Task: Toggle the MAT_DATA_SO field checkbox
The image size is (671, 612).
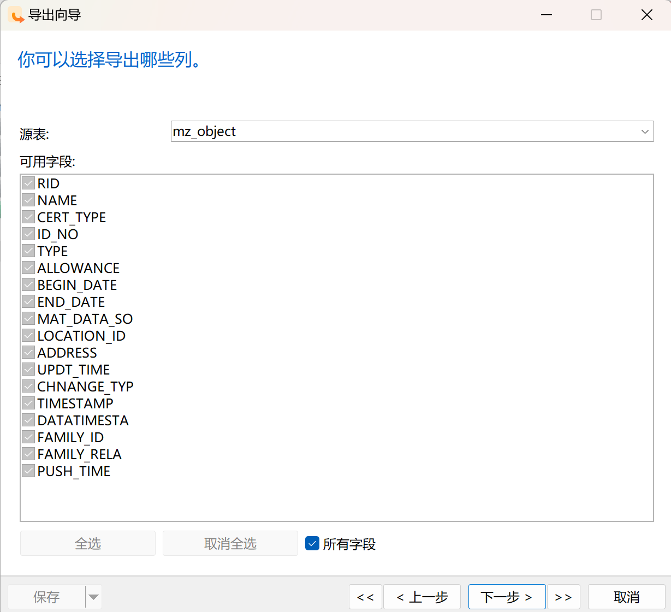Action: click(28, 318)
